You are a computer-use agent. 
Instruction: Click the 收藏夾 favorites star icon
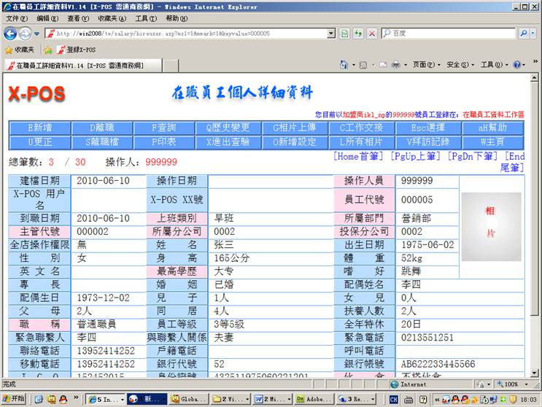click(9, 50)
